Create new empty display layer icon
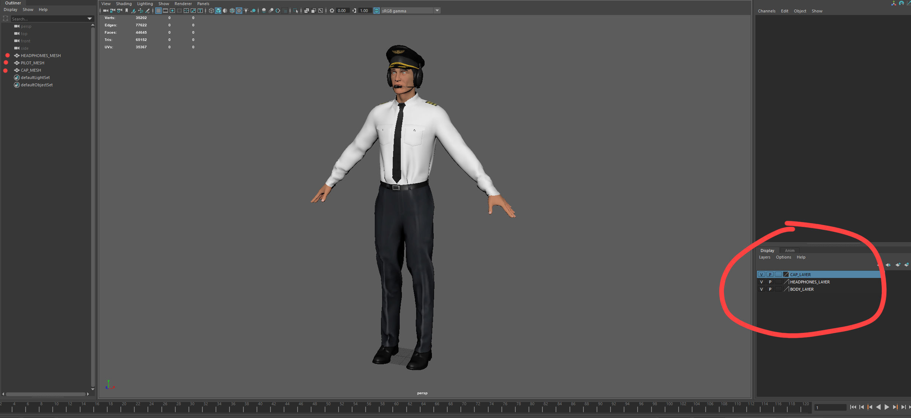911x418 pixels. (x=898, y=265)
